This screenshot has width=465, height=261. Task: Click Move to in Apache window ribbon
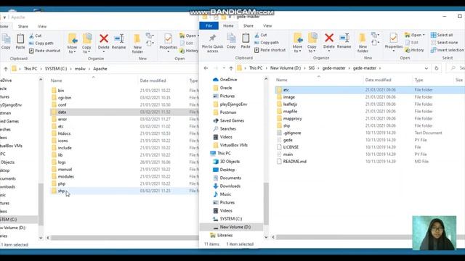tap(72, 43)
